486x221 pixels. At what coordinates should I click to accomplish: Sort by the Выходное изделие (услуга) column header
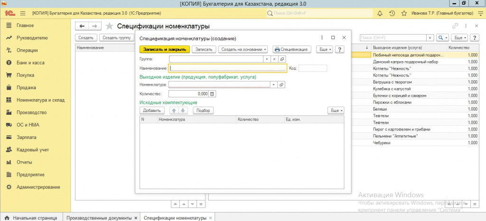coord(409,48)
